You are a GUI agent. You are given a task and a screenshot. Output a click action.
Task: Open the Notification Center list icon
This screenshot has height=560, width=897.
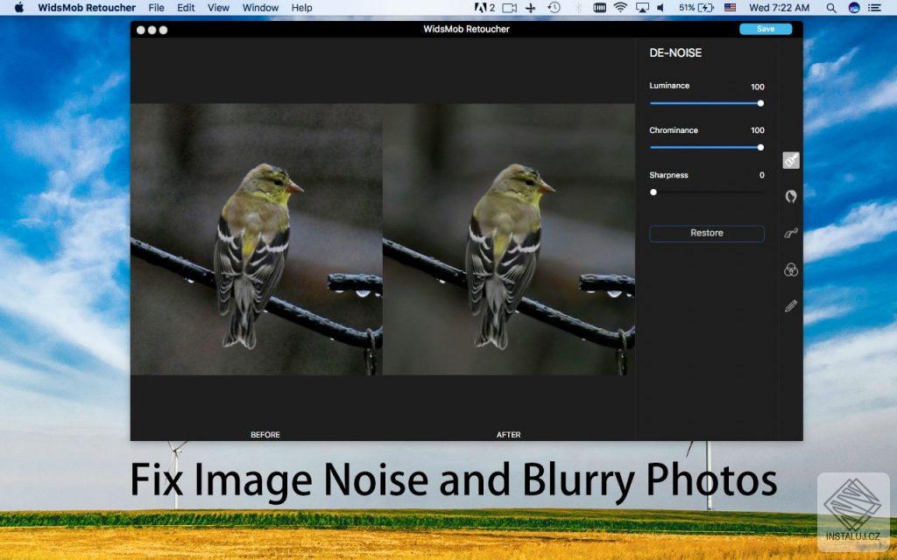tap(875, 7)
